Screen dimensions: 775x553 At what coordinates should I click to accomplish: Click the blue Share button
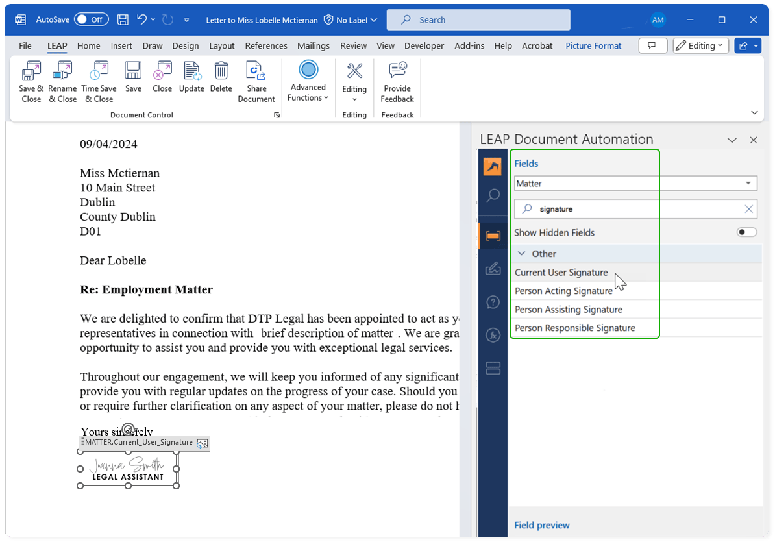tap(748, 45)
